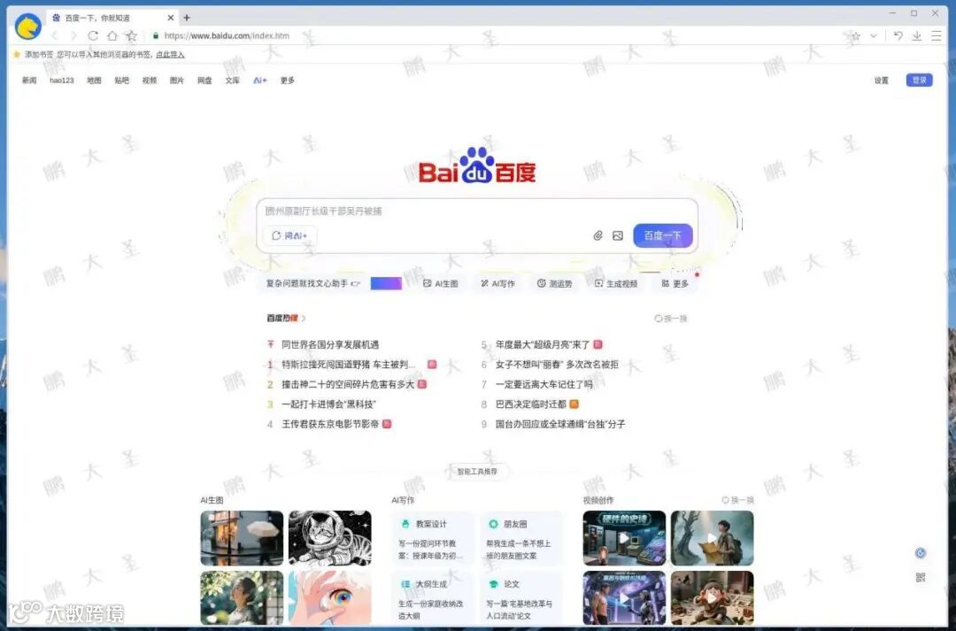
Task: Click the AI+ navigation item
Action: (260, 81)
